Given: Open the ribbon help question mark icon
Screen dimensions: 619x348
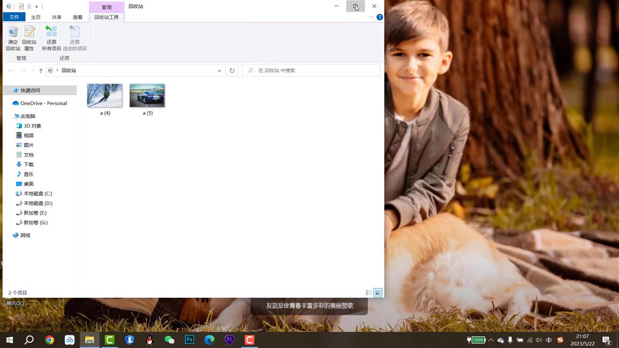Looking at the screenshot, I should (x=380, y=17).
